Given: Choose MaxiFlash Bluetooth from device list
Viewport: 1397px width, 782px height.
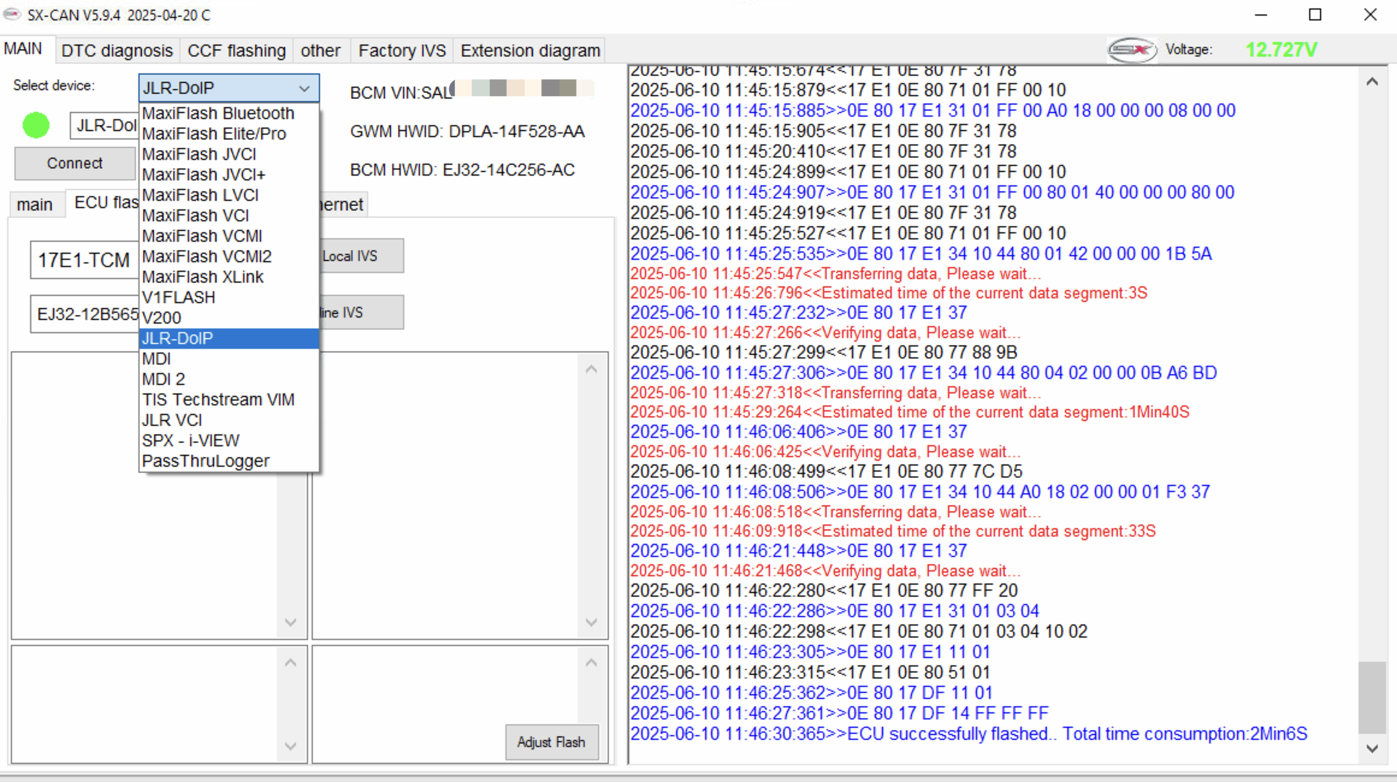Looking at the screenshot, I should click(x=229, y=113).
